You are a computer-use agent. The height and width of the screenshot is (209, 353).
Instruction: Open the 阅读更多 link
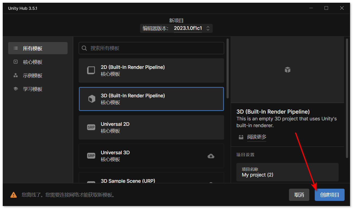257,137
